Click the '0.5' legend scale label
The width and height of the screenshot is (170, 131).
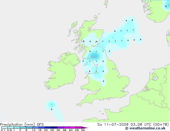9,130
